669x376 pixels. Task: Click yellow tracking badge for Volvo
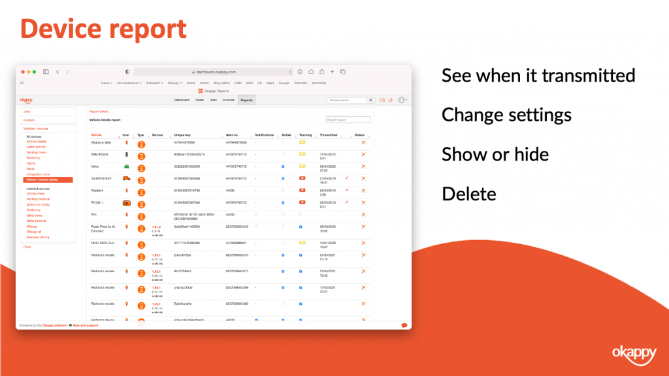pos(302,166)
